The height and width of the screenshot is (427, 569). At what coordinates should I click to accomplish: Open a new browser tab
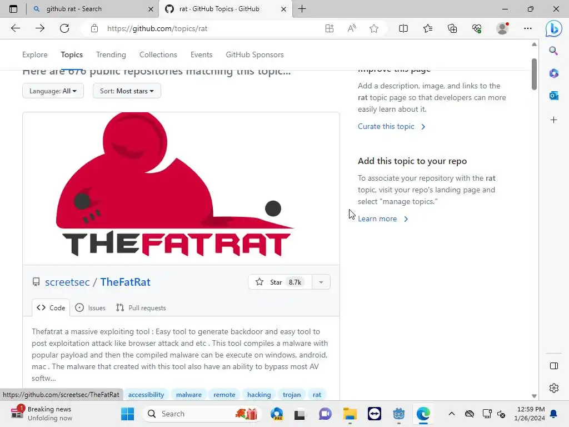[302, 9]
